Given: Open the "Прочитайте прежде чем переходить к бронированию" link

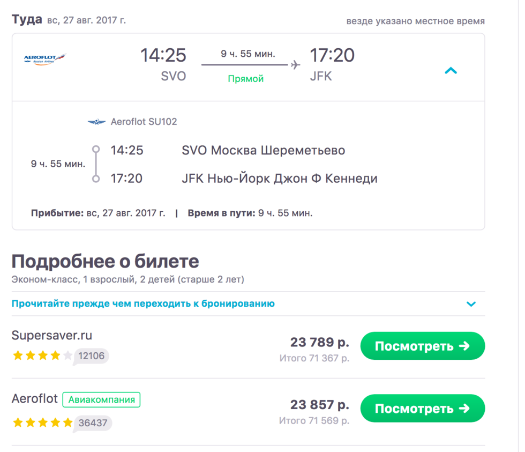Looking at the screenshot, I should pyautogui.click(x=143, y=303).
